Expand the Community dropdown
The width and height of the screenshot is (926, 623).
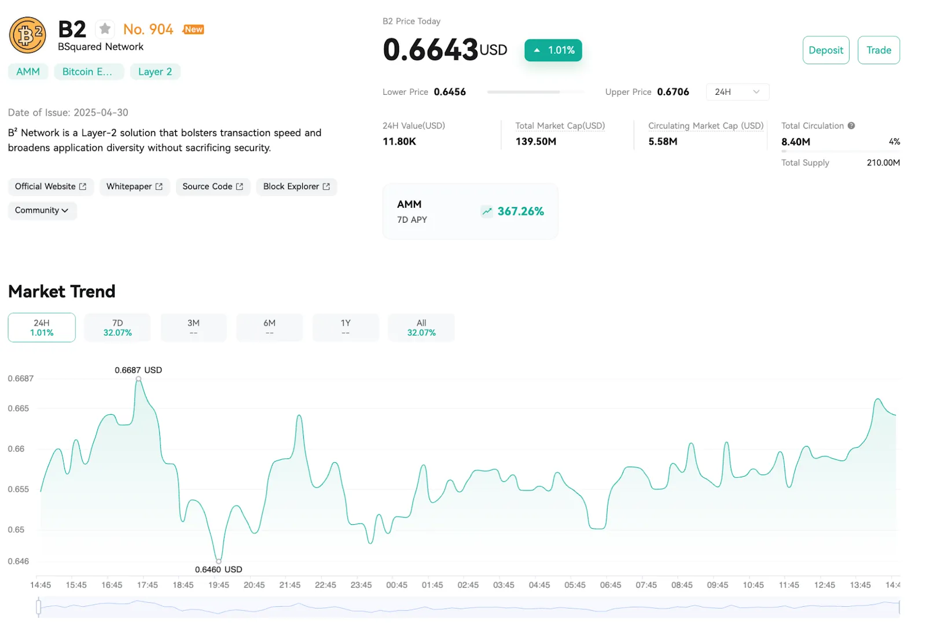coord(42,211)
